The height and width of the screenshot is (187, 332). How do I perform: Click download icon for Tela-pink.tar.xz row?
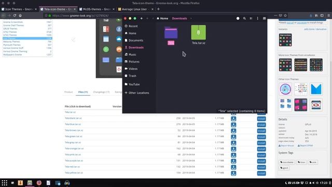point(233,155)
